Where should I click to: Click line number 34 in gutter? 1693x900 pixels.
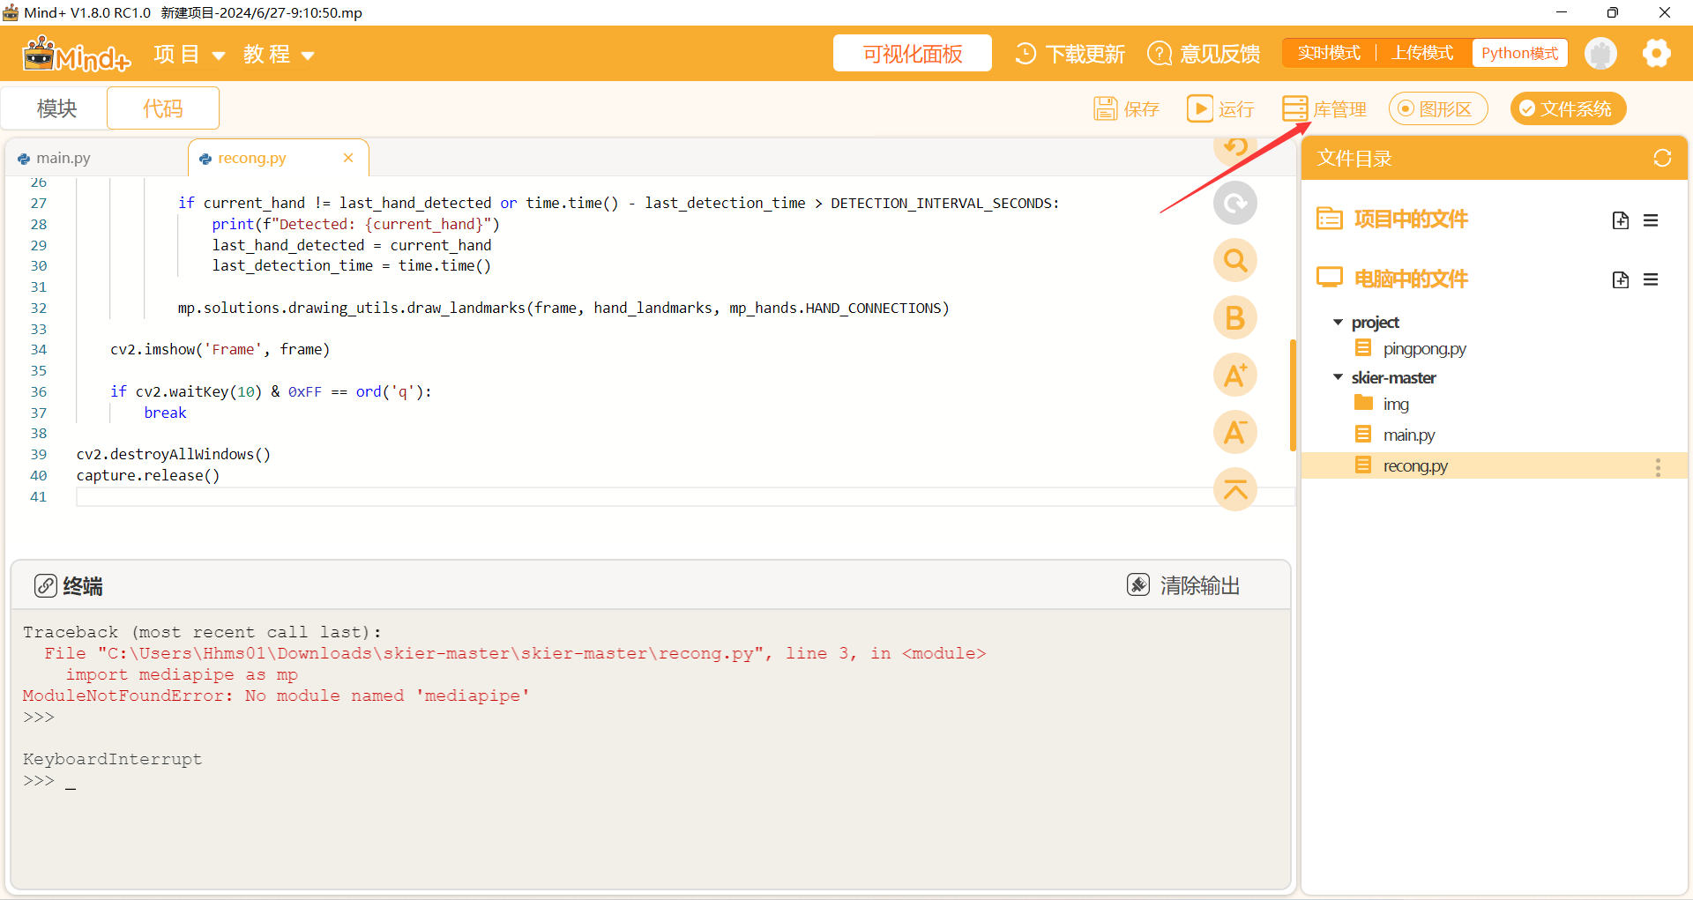click(39, 350)
